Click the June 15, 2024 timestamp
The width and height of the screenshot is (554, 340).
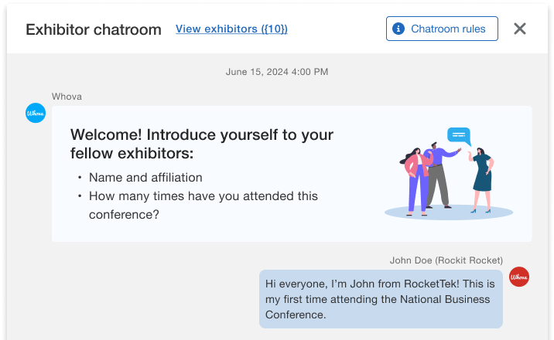coord(277,72)
